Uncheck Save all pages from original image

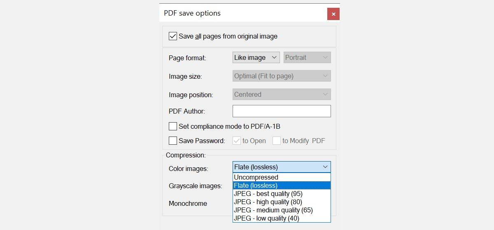point(173,36)
